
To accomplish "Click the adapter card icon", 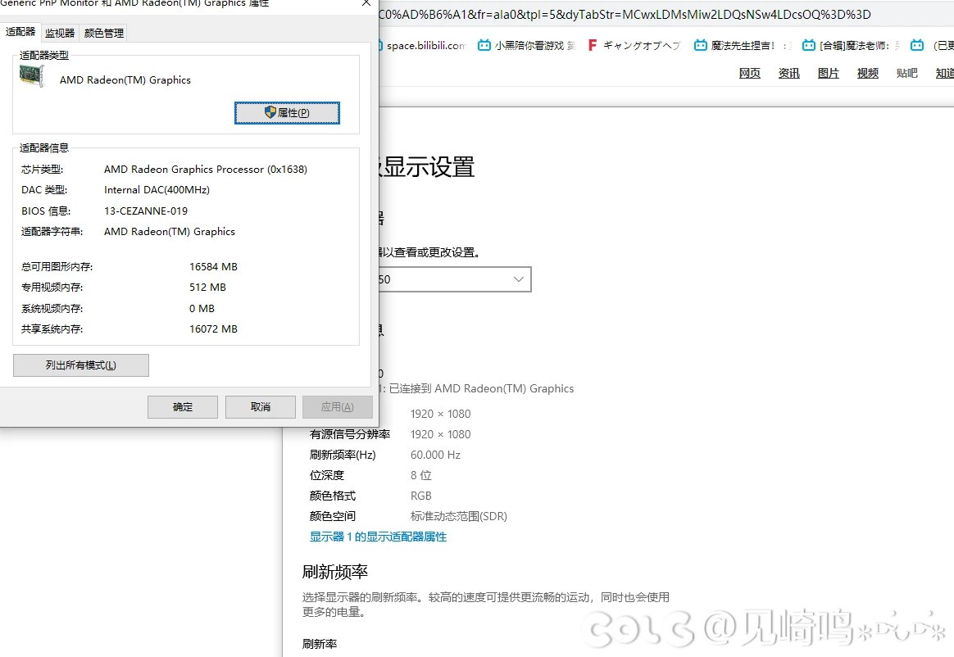I will (32, 77).
